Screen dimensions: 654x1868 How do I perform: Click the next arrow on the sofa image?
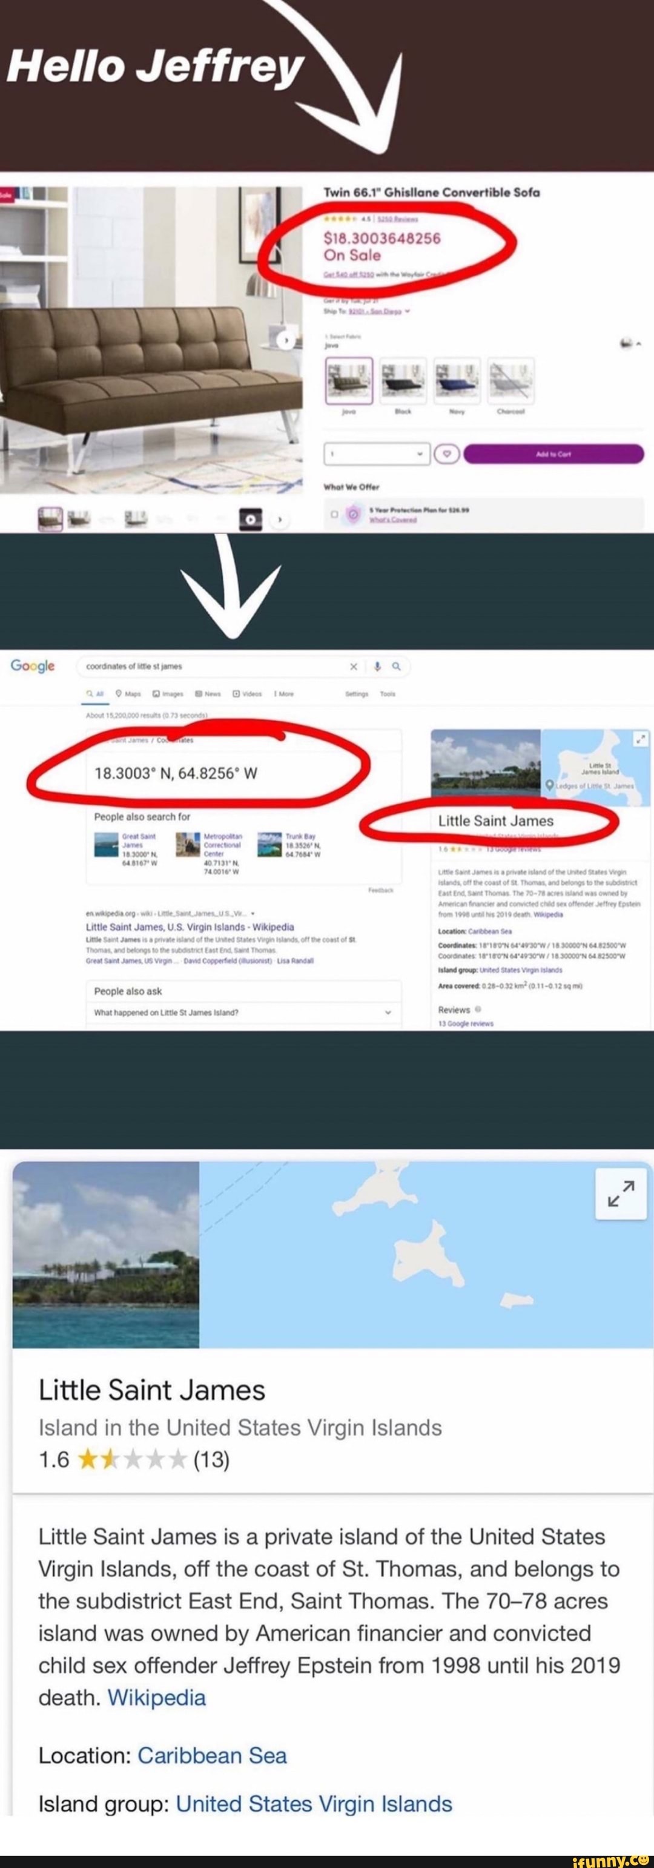click(x=288, y=340)
